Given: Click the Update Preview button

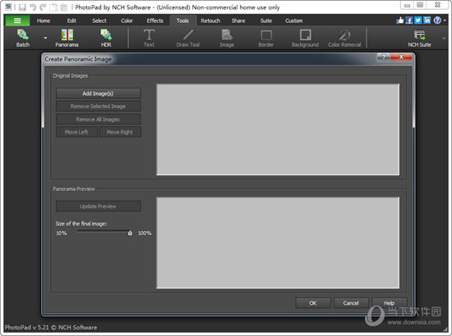Looking at the screenshot, I should point(98,206).
